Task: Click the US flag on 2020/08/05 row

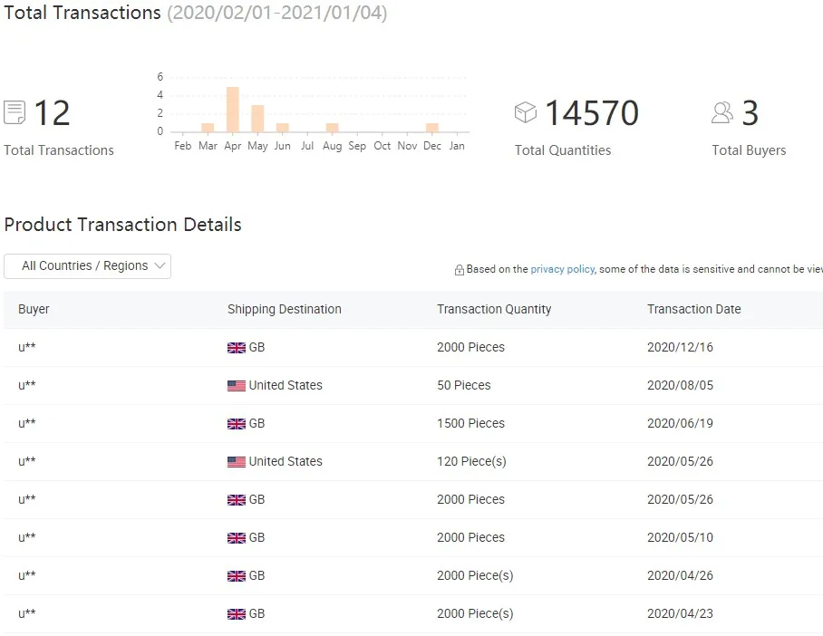Action: click(x=237, y=386)
